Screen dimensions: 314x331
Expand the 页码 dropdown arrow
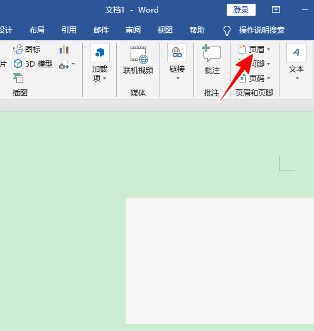click(x=269, y=79)
